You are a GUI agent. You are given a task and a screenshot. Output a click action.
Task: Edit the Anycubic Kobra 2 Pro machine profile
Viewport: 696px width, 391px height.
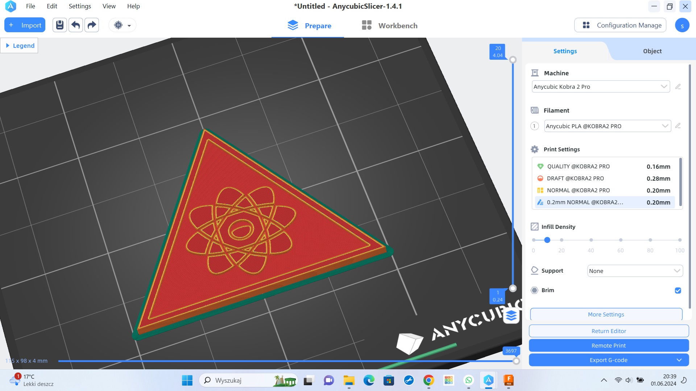(x=679, y=87)
